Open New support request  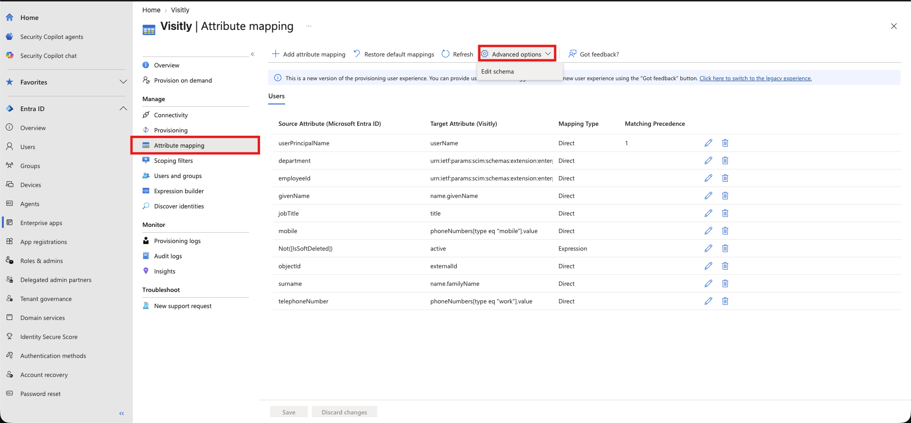[x=183, y=306]
